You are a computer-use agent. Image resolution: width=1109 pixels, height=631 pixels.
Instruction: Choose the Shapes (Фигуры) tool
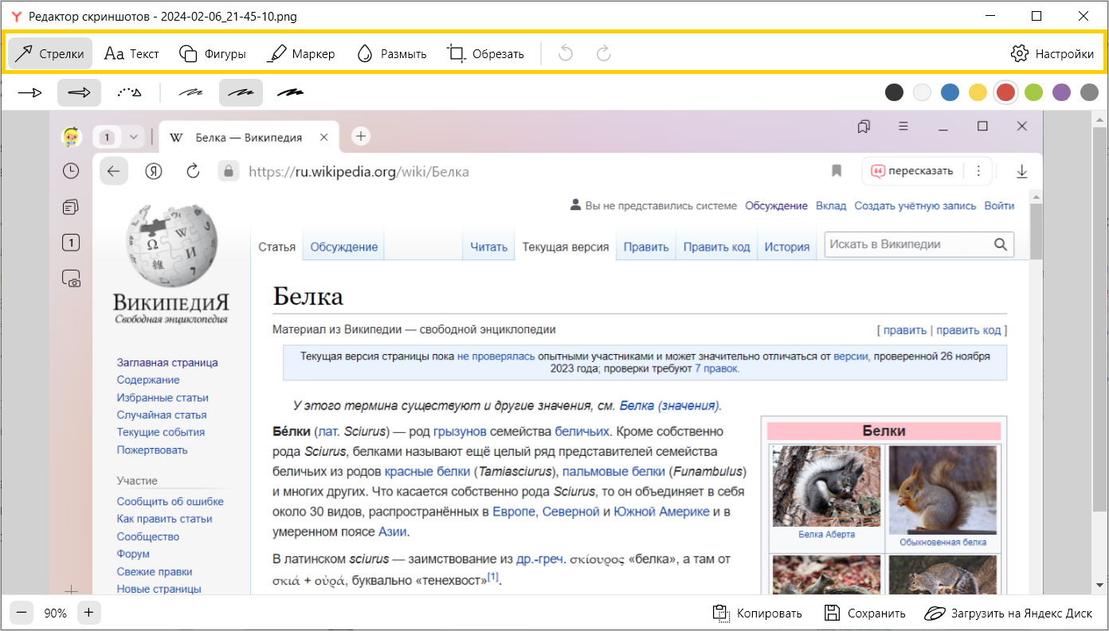click(212, 54)
